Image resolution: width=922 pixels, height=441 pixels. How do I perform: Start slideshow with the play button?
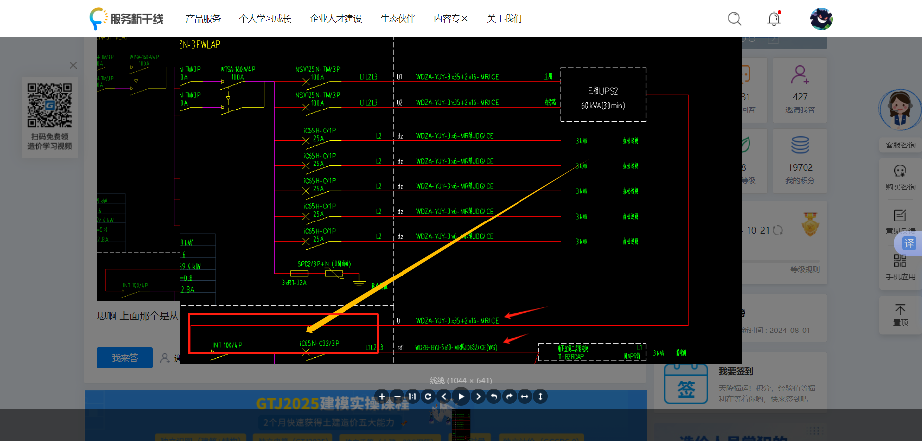(x=461, y=396)
